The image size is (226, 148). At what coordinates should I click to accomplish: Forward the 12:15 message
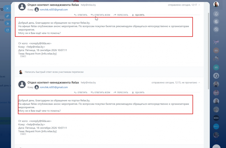(121, 92)
